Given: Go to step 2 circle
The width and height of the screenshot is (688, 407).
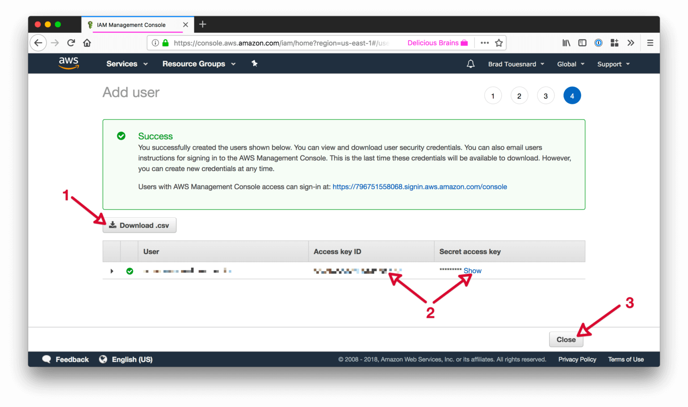Looking at the screenshot, I should [x=519, y=96].
